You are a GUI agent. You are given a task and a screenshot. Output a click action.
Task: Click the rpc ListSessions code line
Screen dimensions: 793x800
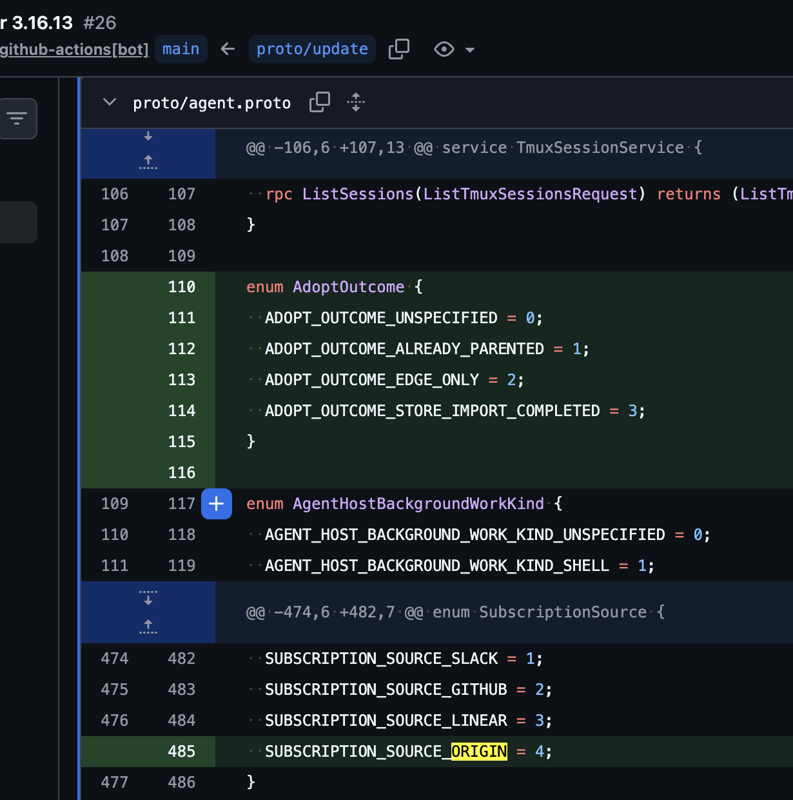[529, 194]
